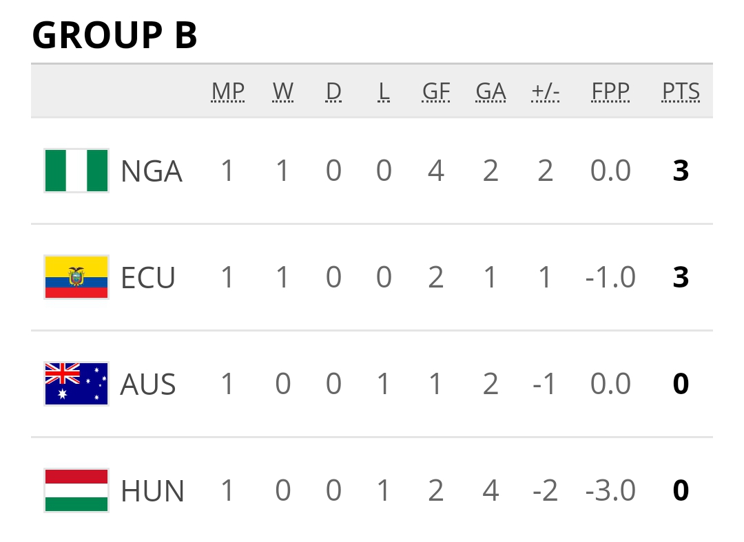
Task: Click the Australia flag icon
Action: click(76, 384)
